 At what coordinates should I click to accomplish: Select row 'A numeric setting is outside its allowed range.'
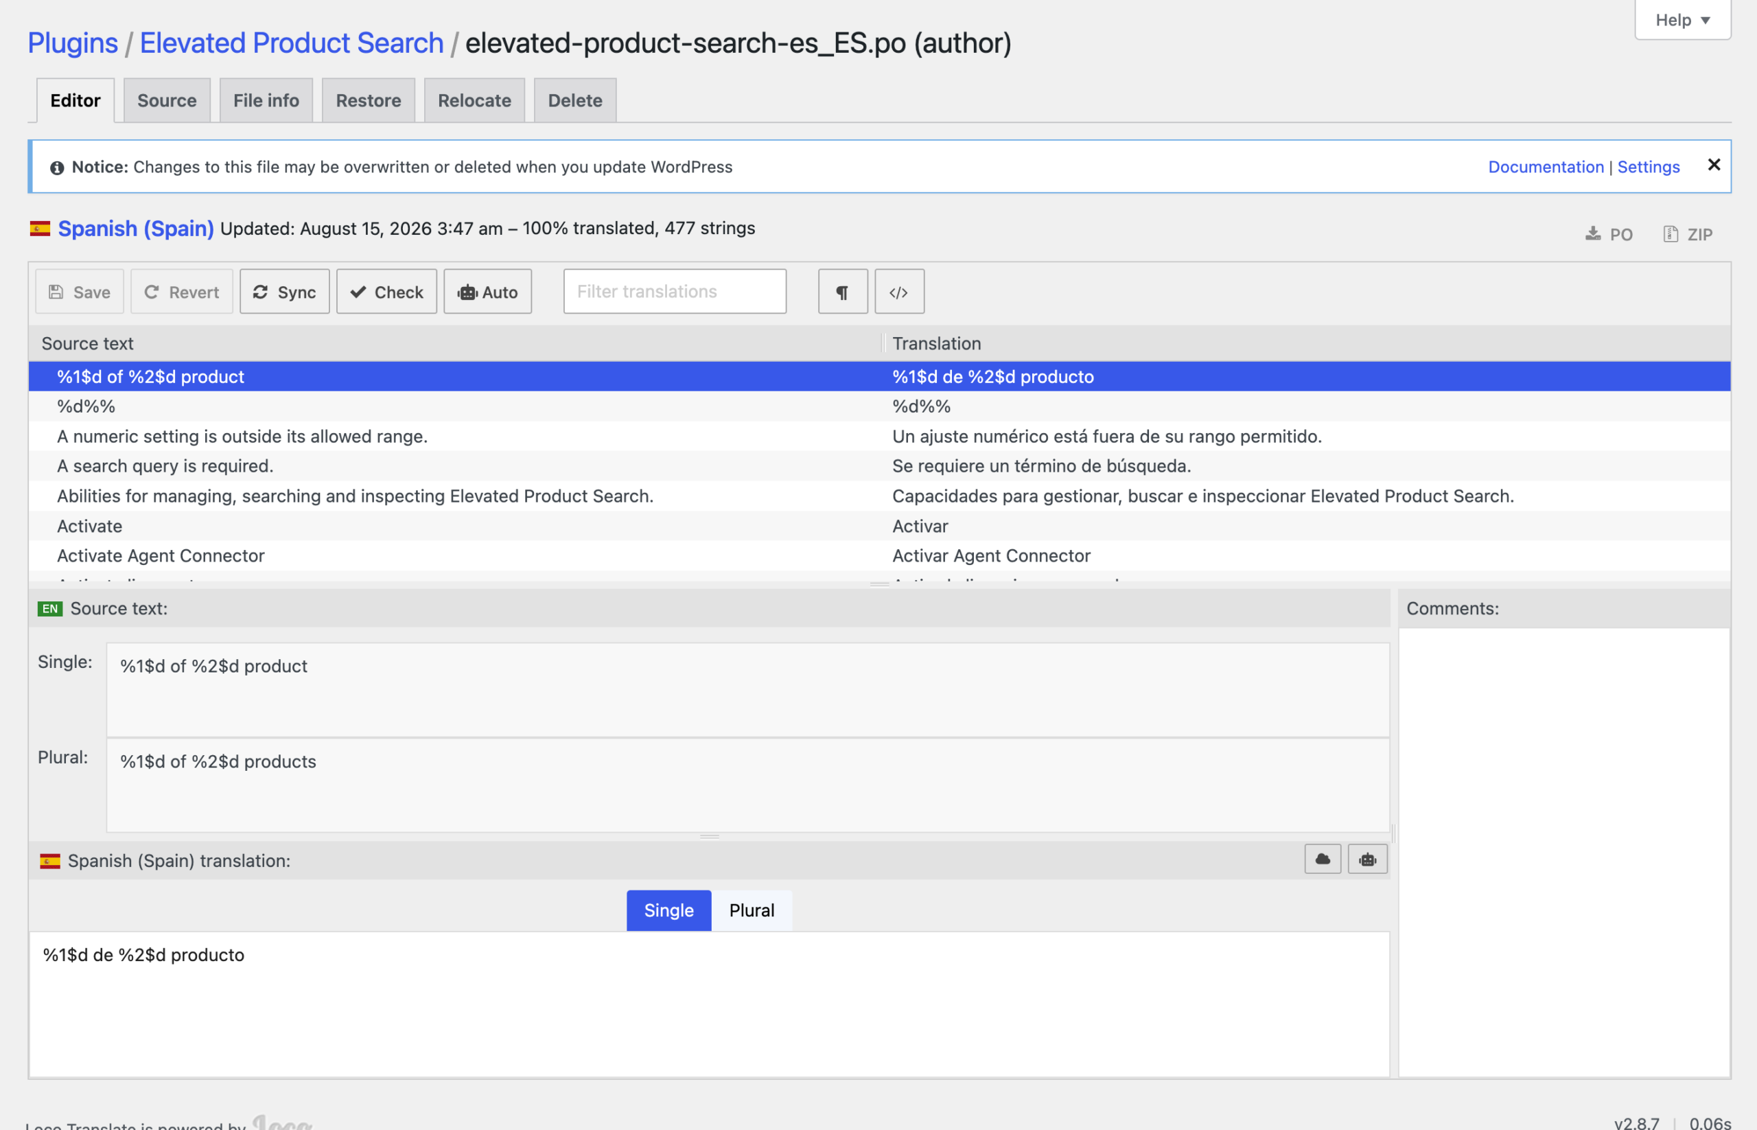879,437
